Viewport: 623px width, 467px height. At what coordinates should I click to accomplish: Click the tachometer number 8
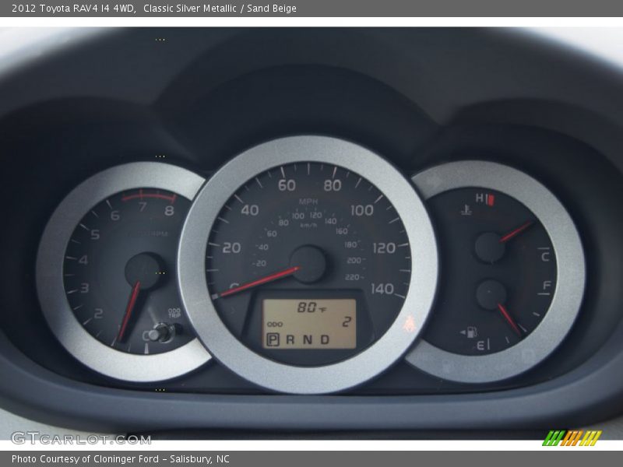pos(169,210)
